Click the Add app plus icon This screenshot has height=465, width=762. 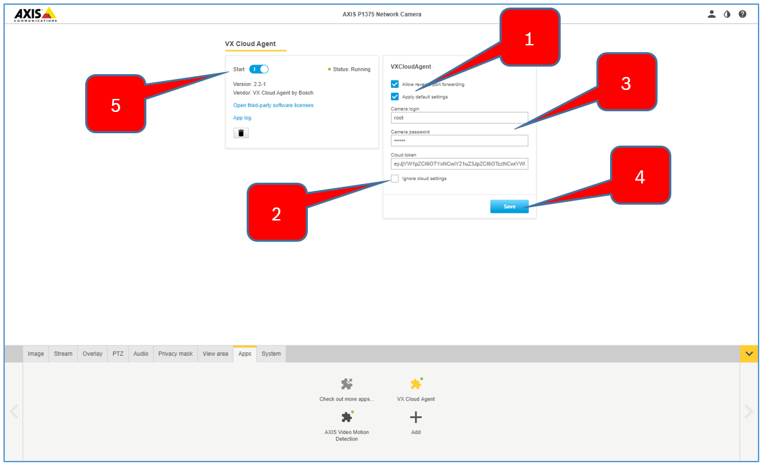pyautogui.click(x=416, y=417)
